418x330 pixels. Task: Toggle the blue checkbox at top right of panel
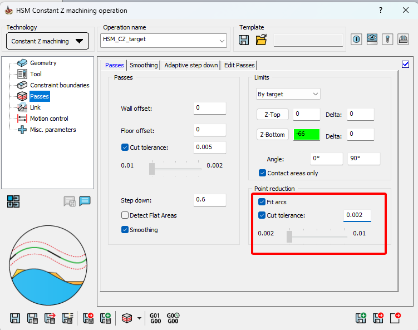pos(405,64)
